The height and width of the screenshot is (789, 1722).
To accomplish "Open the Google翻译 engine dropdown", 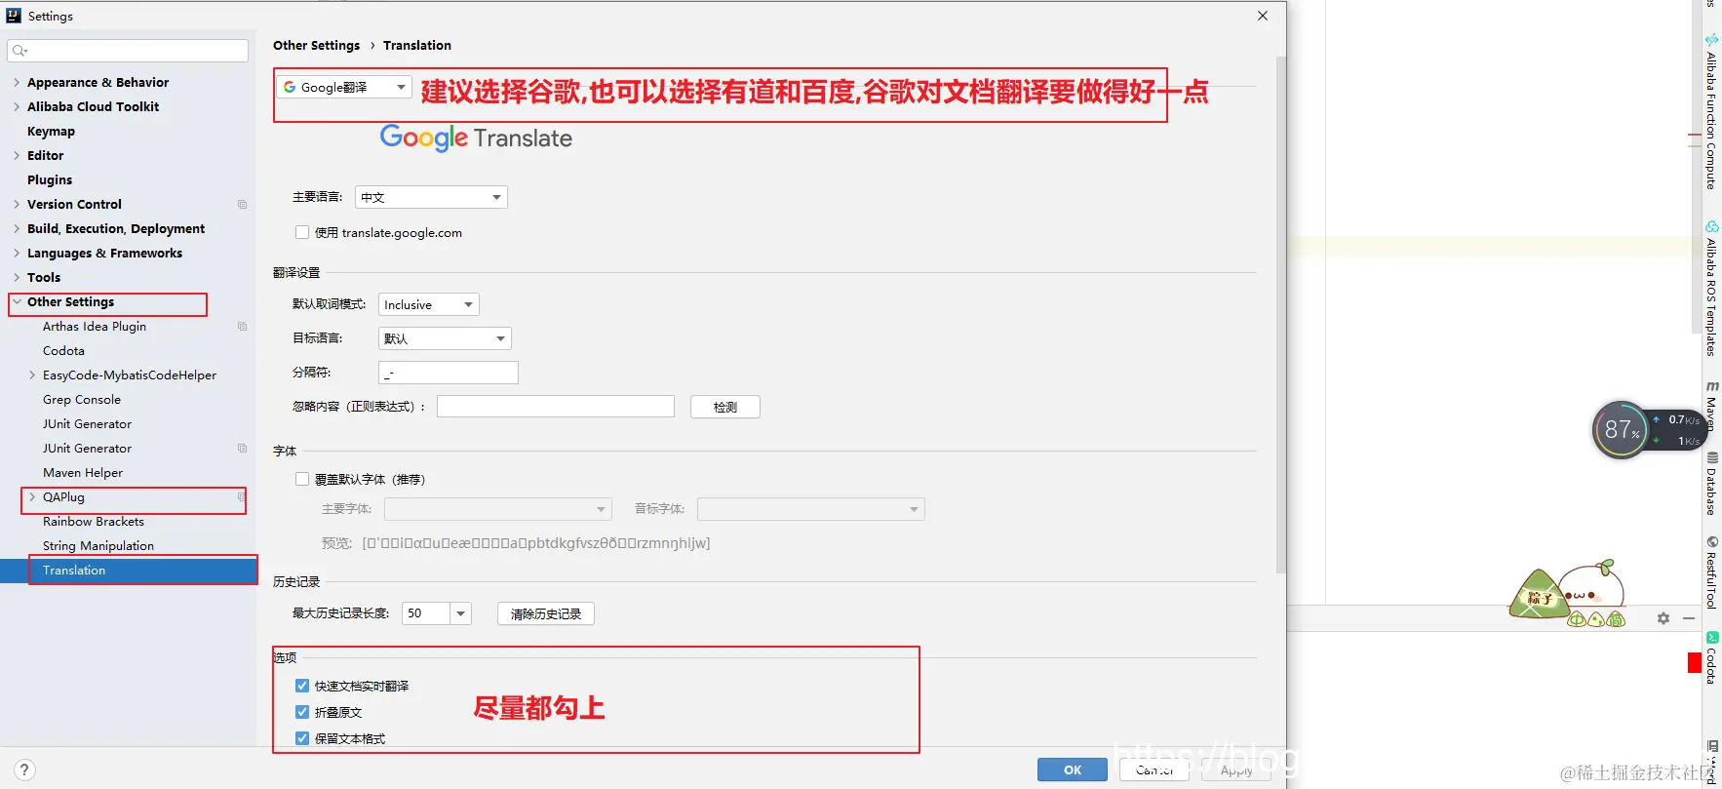I will pyautogui.click(x=344, y=88).
